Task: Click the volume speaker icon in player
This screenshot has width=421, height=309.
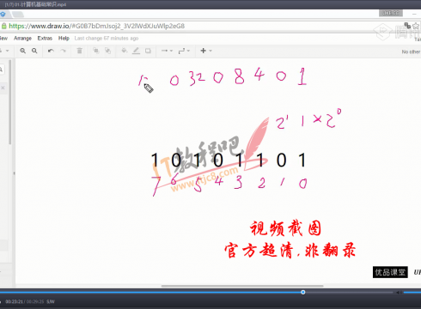Action: pyautogui.click(x=399, y=293)
